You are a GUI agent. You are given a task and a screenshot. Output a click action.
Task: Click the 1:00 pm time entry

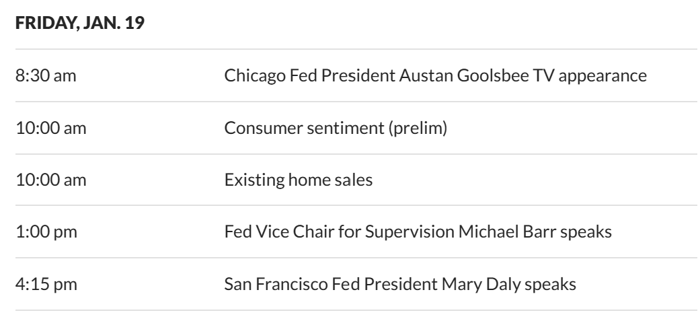coord(46,232)
